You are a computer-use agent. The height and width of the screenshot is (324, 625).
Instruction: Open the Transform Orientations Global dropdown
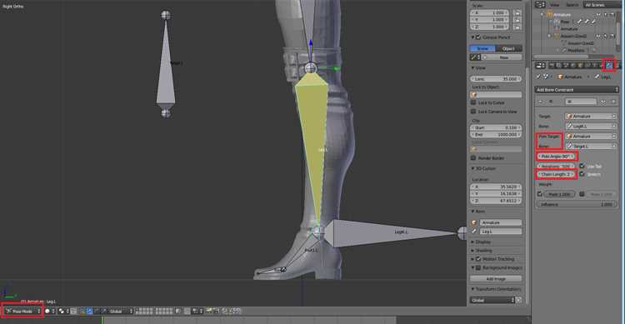pyautogui.click(x=492, y=300)
